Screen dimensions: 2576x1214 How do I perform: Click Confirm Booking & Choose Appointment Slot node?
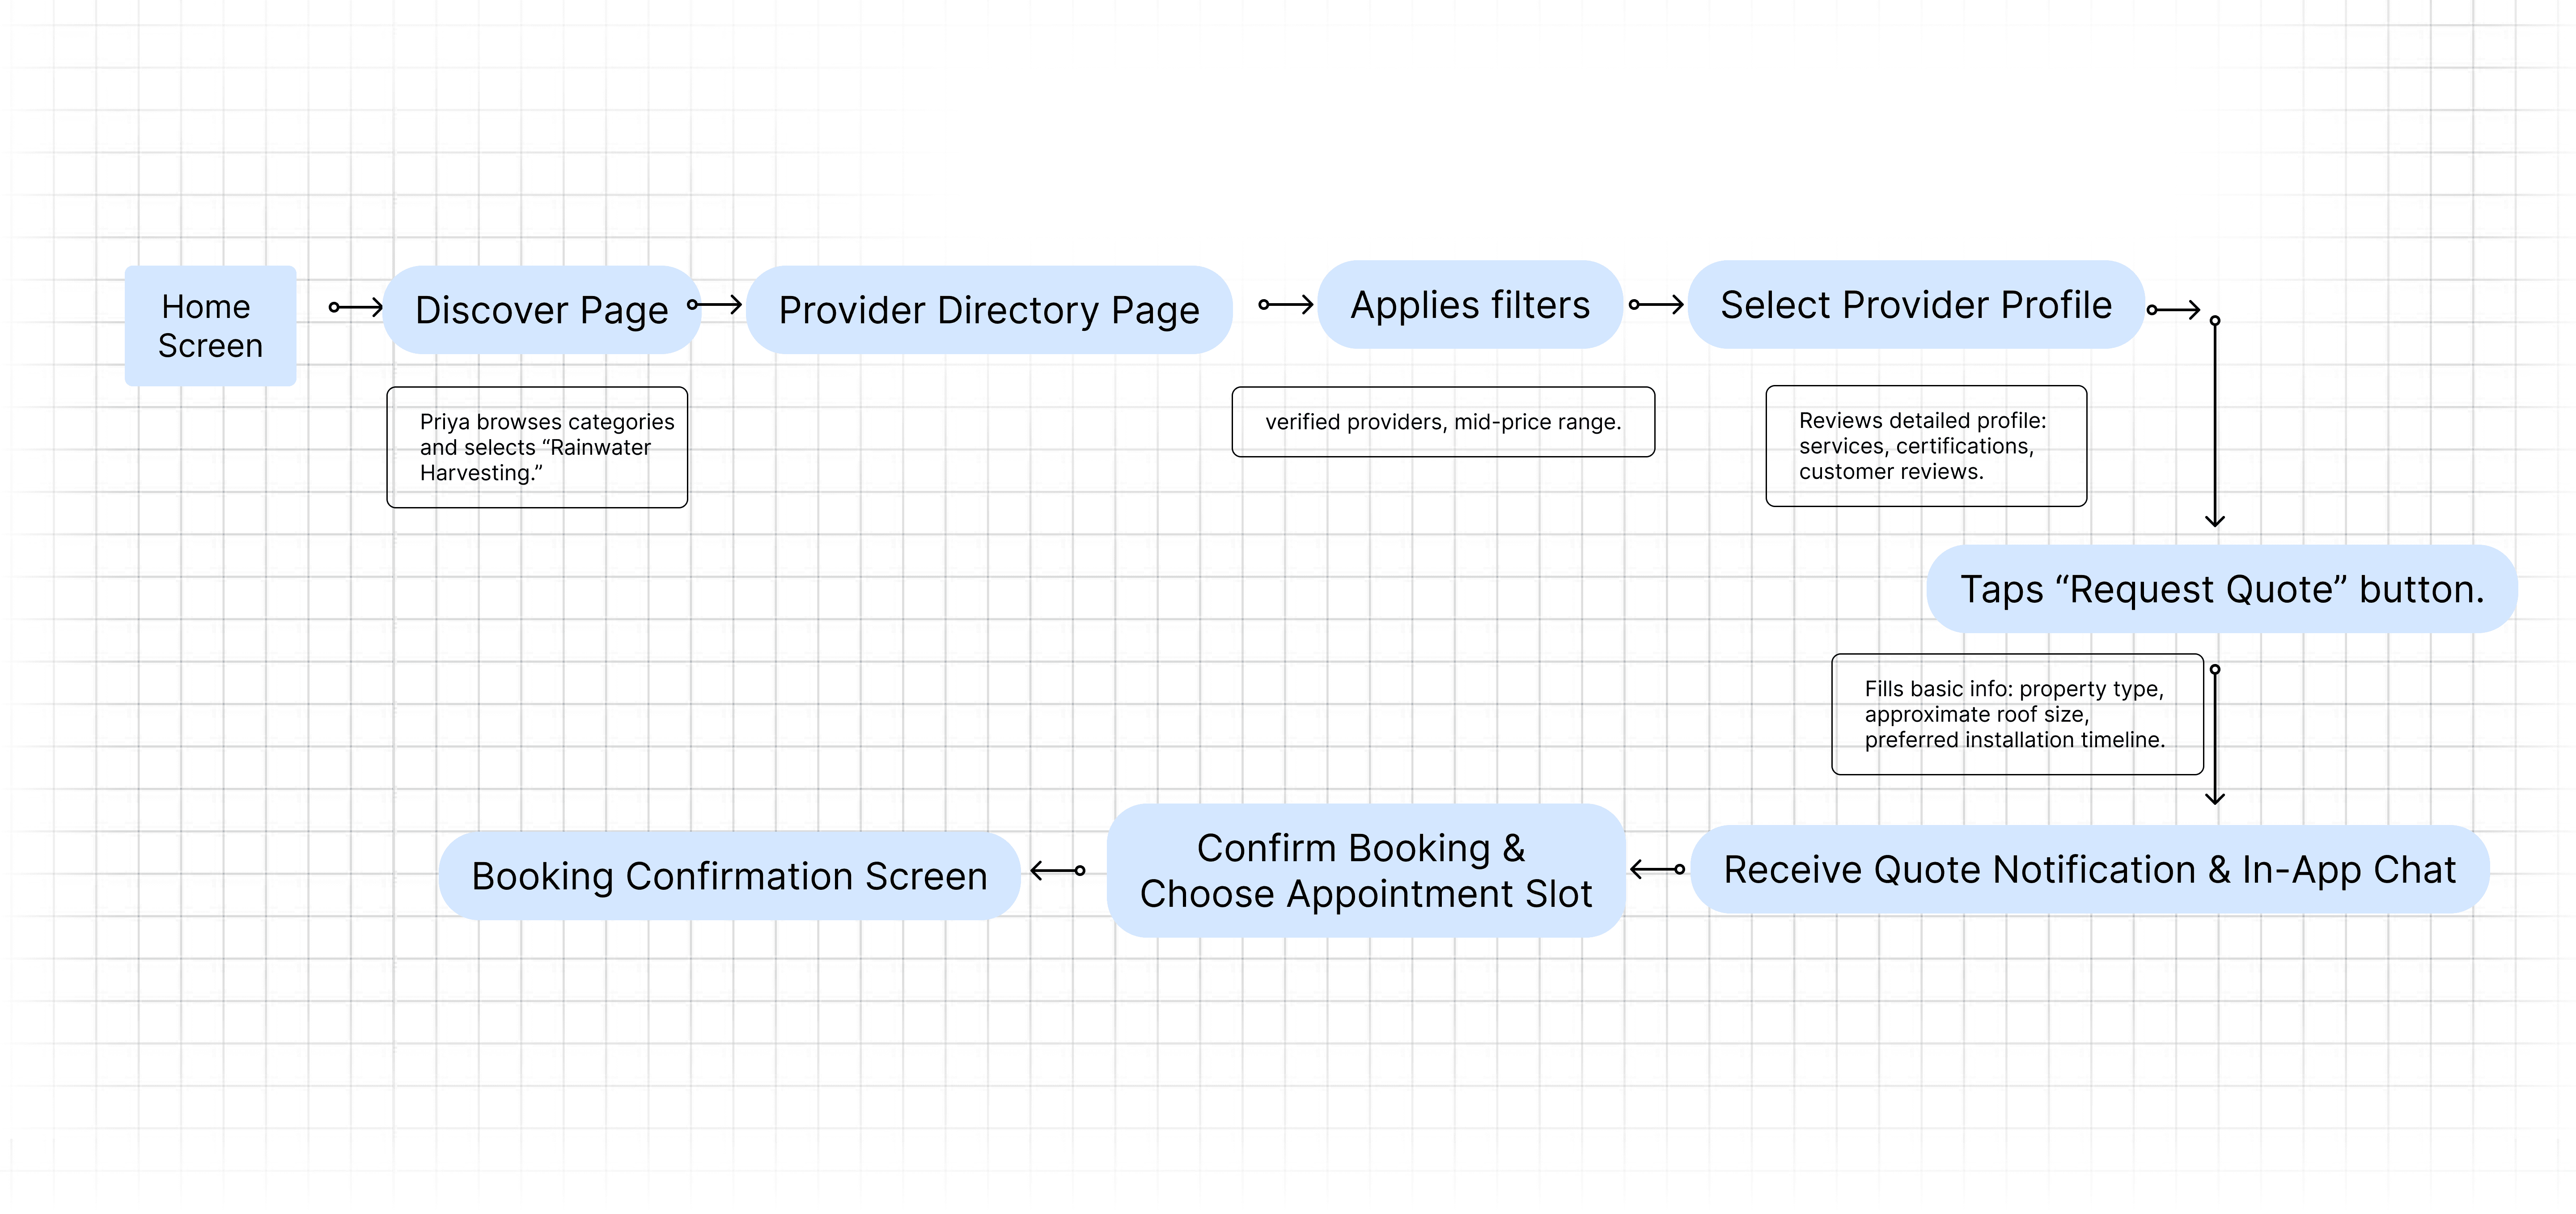click(1365, 870)
